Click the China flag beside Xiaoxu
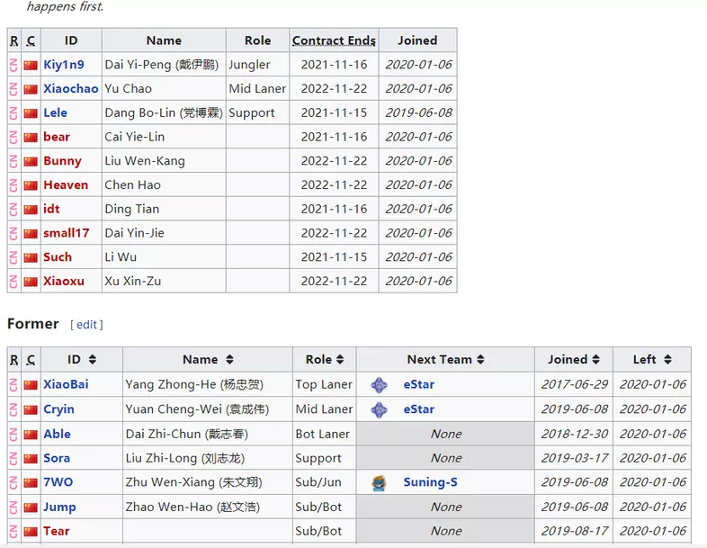This screenshot has width=707, height=548. [x=31, y=282]
